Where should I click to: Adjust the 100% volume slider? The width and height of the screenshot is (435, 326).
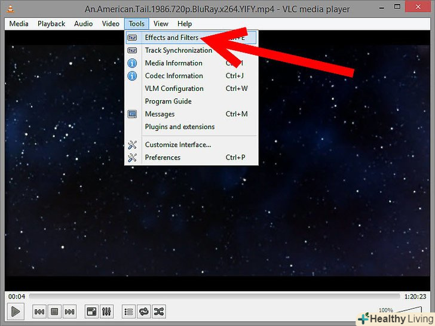tap(410, 310)
